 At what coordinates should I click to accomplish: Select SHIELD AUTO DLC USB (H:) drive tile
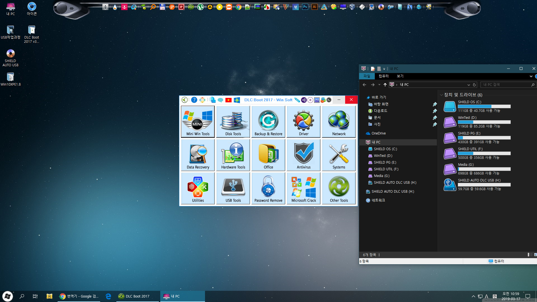point(477,185)
